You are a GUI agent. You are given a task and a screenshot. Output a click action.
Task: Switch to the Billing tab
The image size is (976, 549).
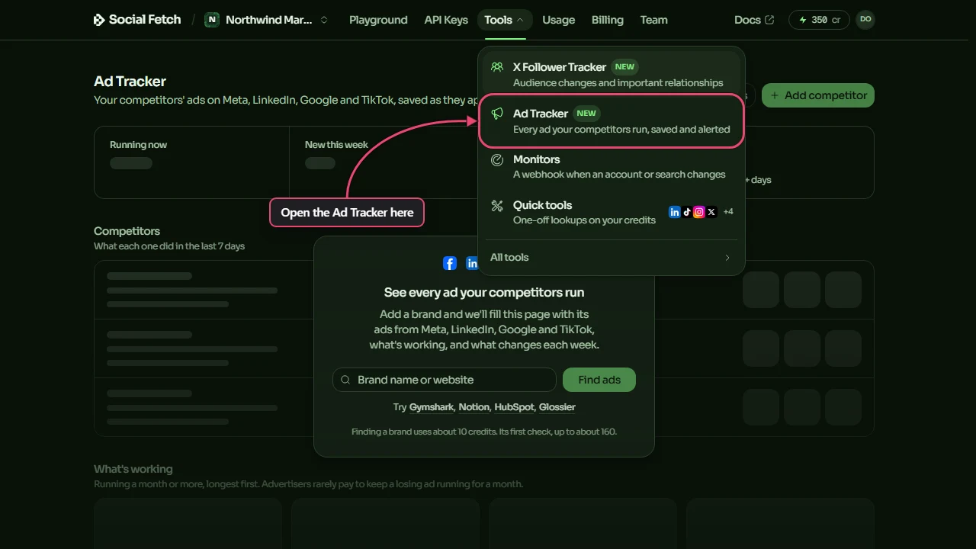point(608,20)
